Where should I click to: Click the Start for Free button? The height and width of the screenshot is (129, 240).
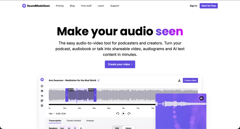pos(208,6)
